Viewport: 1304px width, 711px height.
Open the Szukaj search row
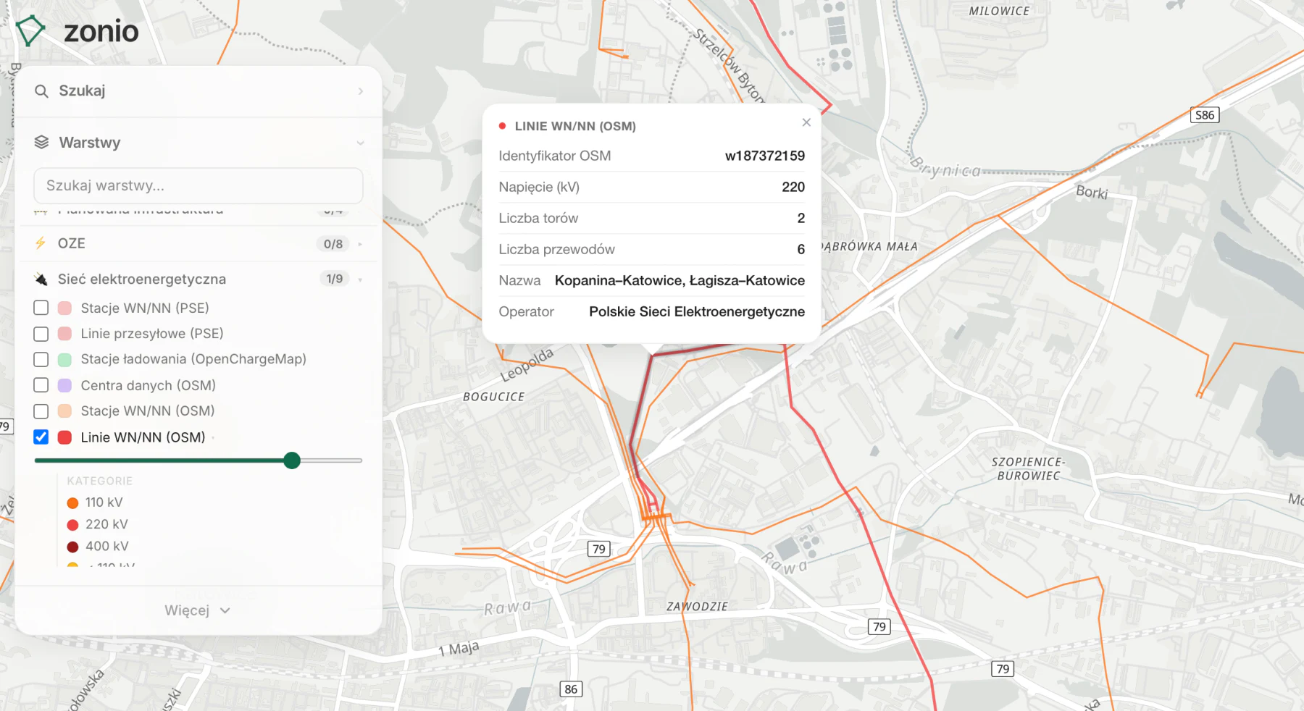(x=198, y=91)
